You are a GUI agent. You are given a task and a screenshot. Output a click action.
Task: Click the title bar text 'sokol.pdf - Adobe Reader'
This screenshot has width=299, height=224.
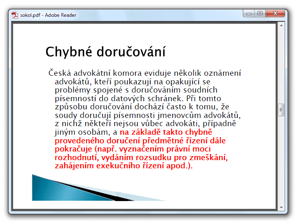tap(48, 15)
